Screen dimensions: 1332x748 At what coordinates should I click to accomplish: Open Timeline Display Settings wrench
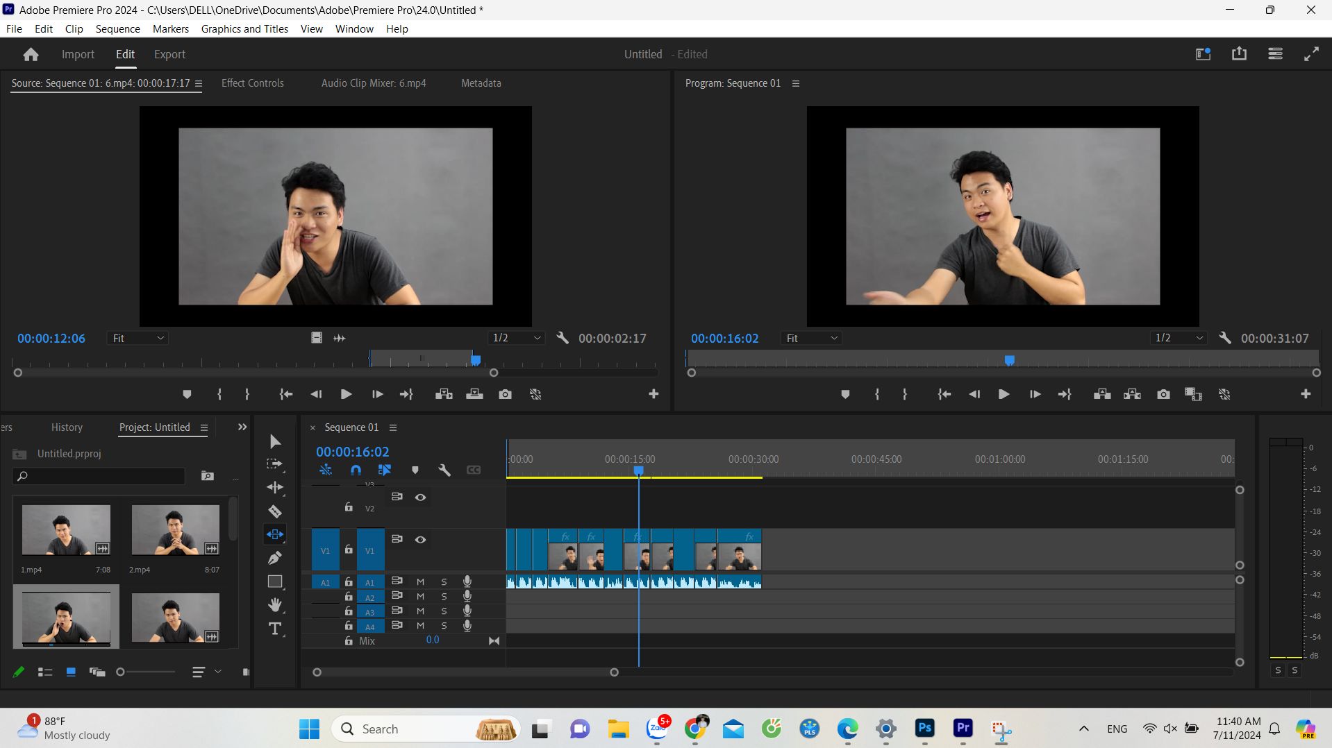tap(444, 470)
